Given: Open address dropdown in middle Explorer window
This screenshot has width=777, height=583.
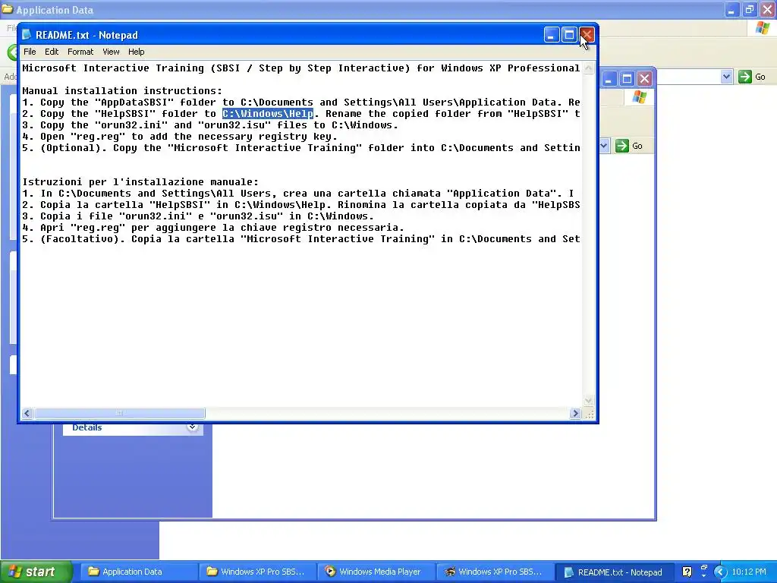Looking at the screenshot, I should [604, 146].
